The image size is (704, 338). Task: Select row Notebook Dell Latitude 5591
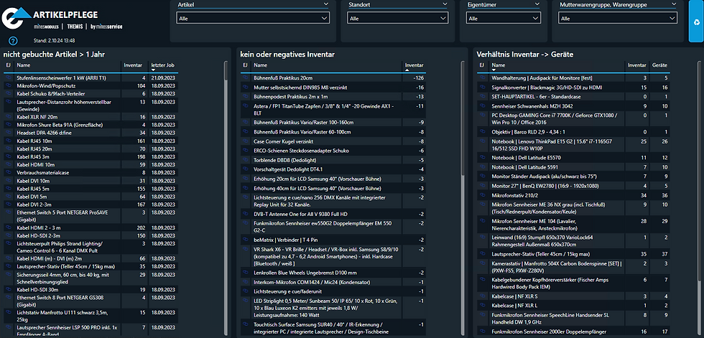(574, 167)
